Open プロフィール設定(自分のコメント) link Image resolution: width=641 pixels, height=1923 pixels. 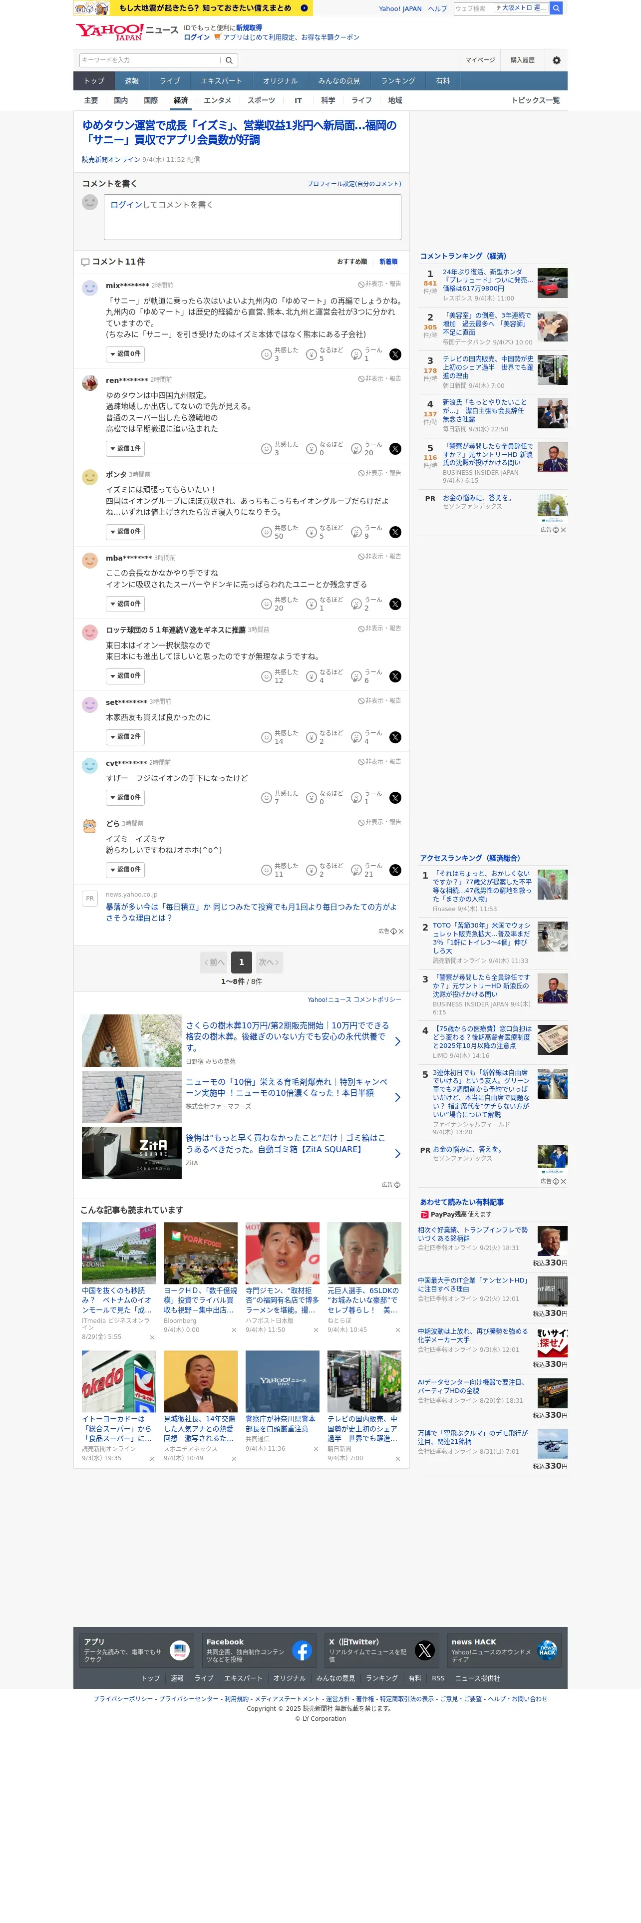(x=354, y=184)
